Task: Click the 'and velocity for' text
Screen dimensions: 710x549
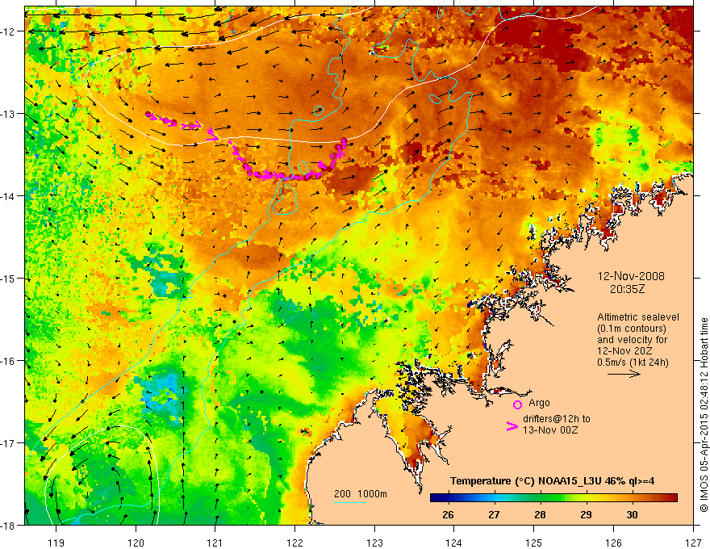Action: (x=632, y=340)
